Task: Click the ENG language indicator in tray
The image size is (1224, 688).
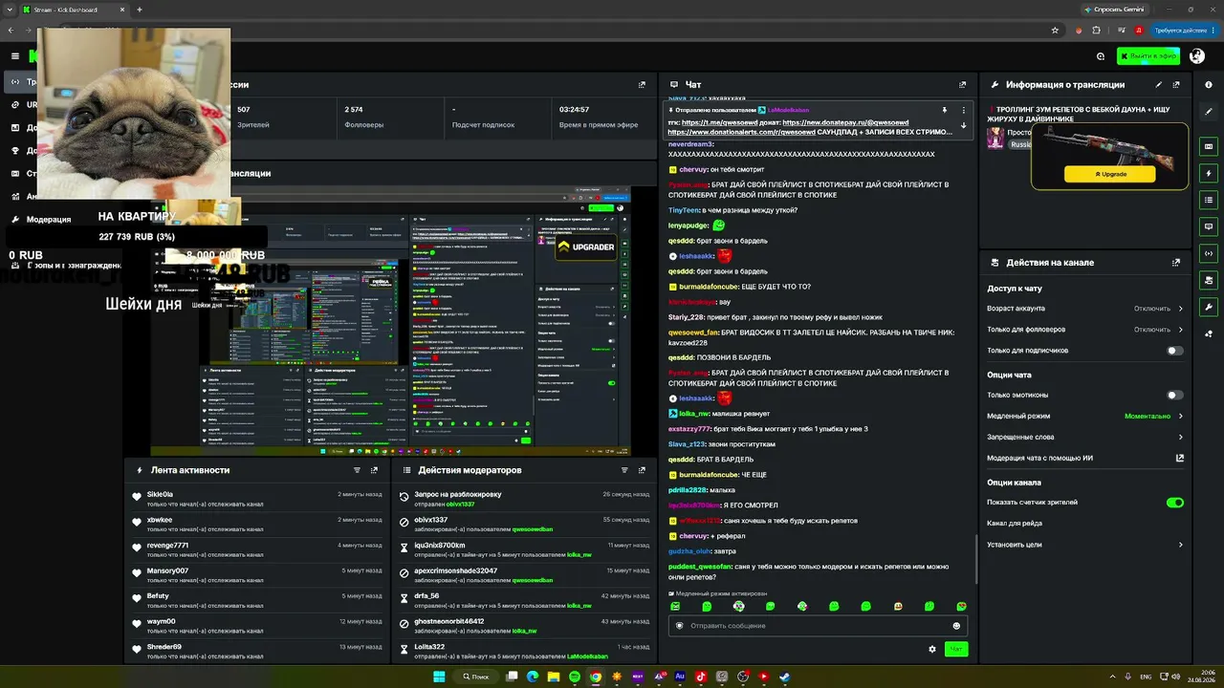Action: click(x=1146, y=677)
